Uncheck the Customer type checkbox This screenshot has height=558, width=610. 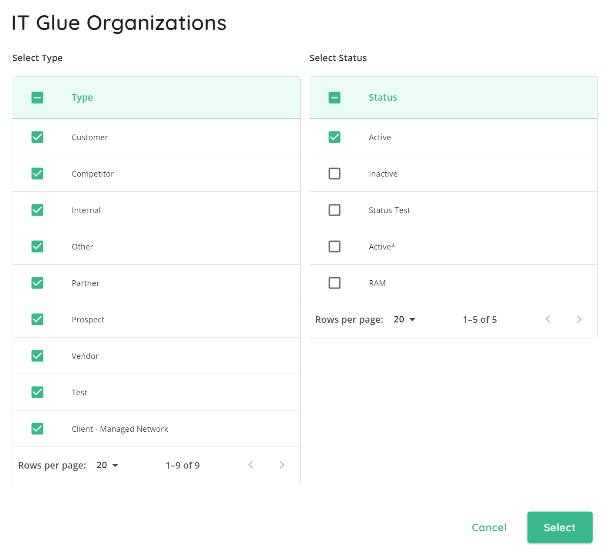(37, 137)
